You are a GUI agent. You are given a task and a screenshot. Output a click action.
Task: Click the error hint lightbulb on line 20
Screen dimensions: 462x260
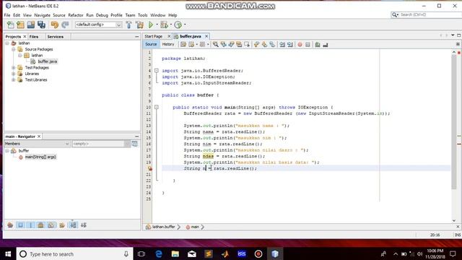(x=150, y=168)
